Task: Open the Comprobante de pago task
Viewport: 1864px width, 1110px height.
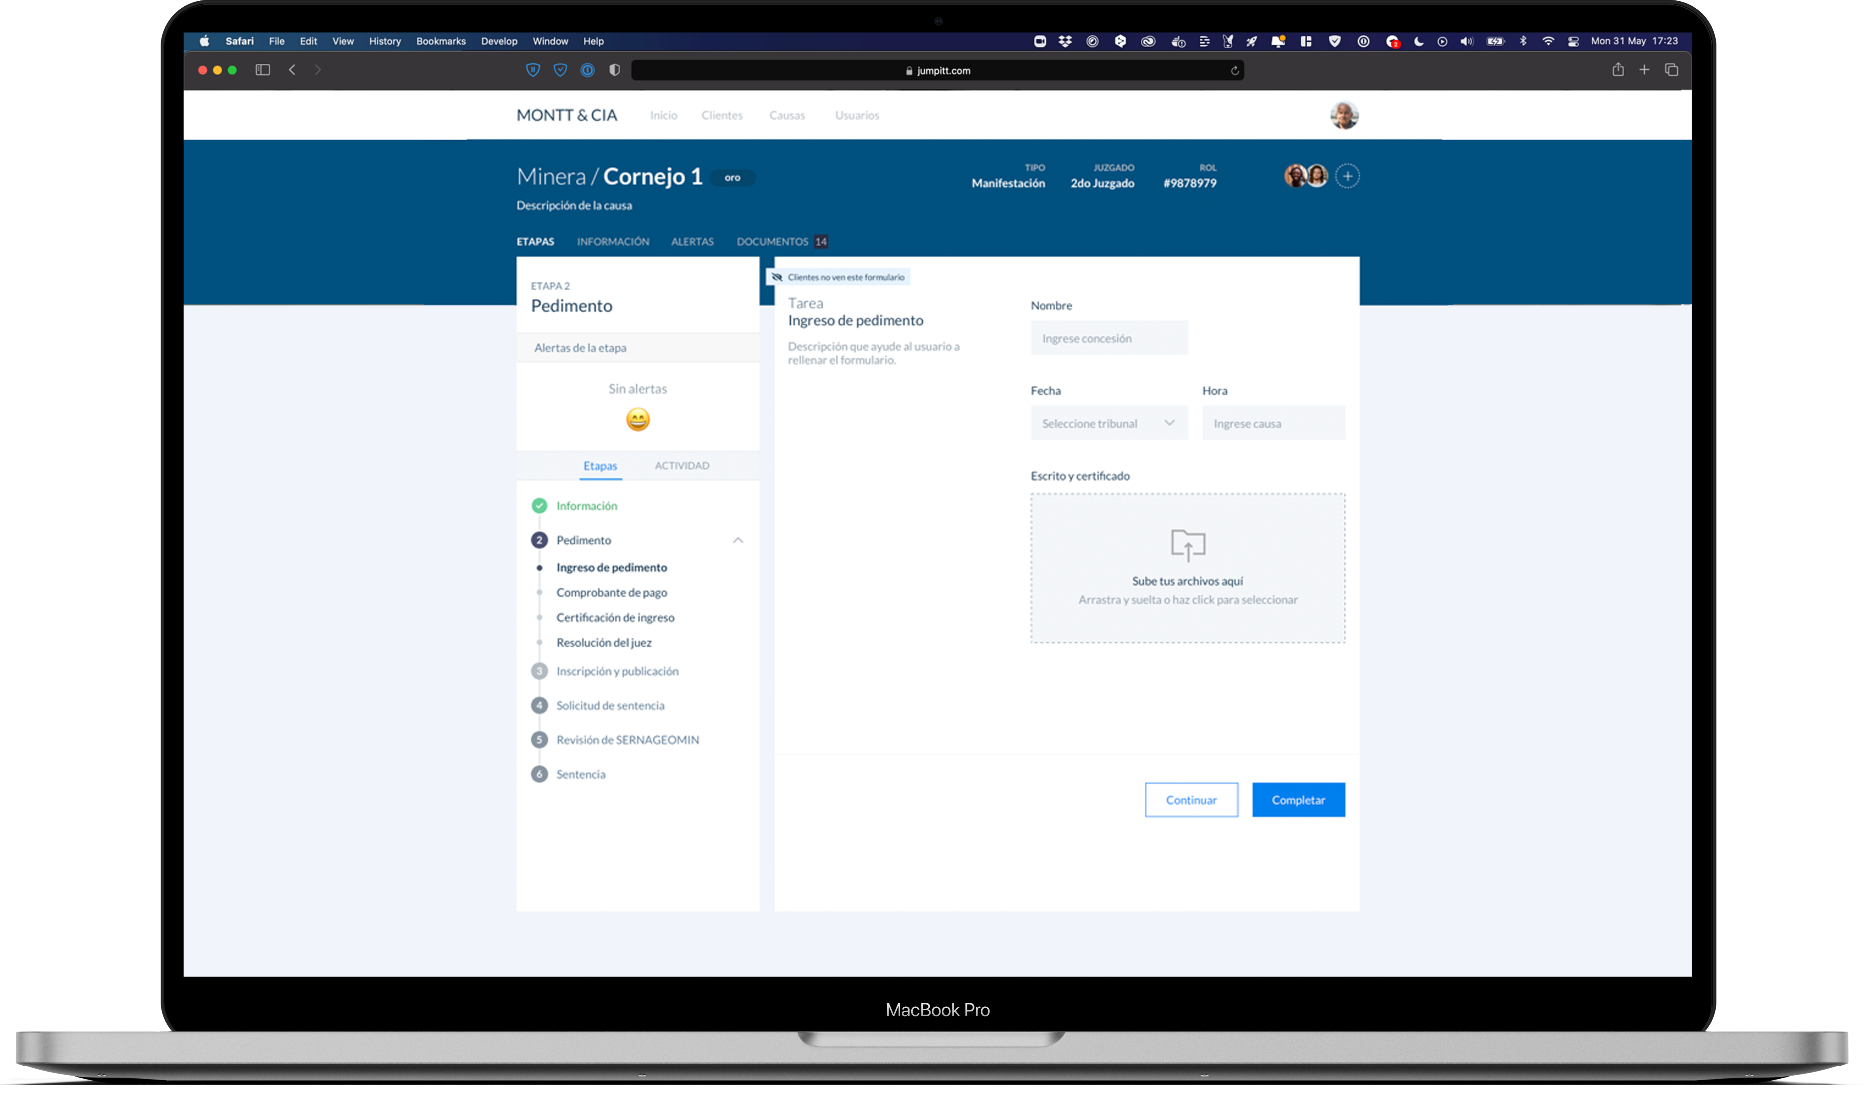Action: pos(611,593)
